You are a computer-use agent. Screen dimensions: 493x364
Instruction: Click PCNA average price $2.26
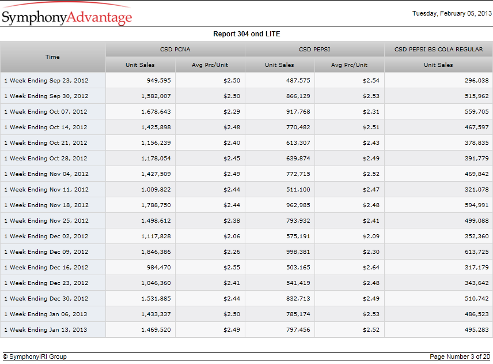pos(232,252)
